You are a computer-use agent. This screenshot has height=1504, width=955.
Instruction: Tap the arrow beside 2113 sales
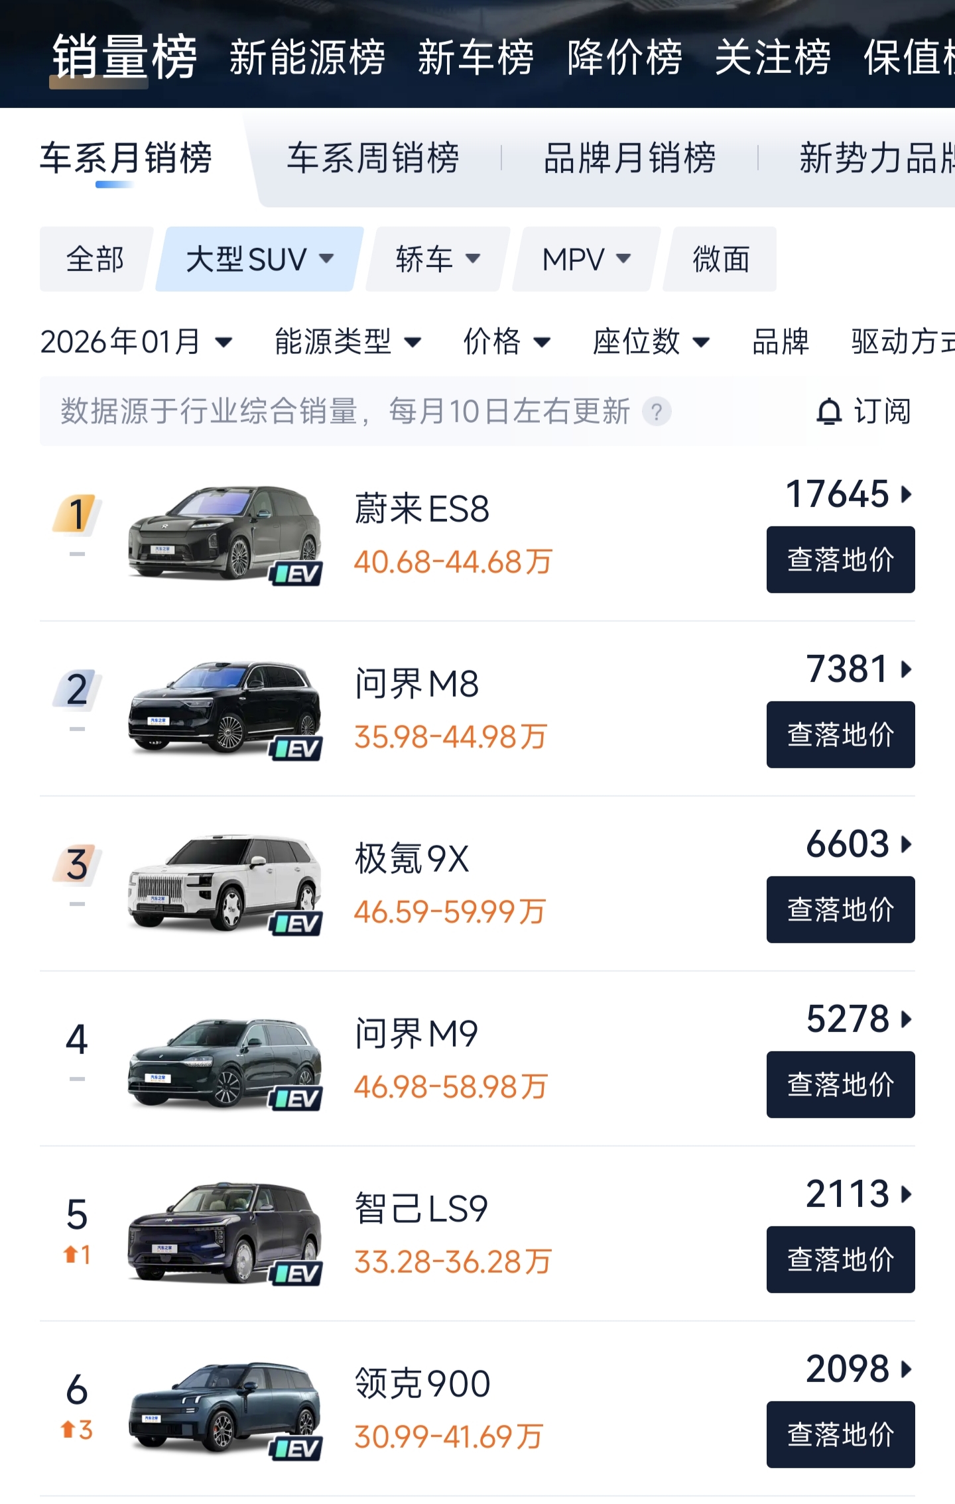907,1194
